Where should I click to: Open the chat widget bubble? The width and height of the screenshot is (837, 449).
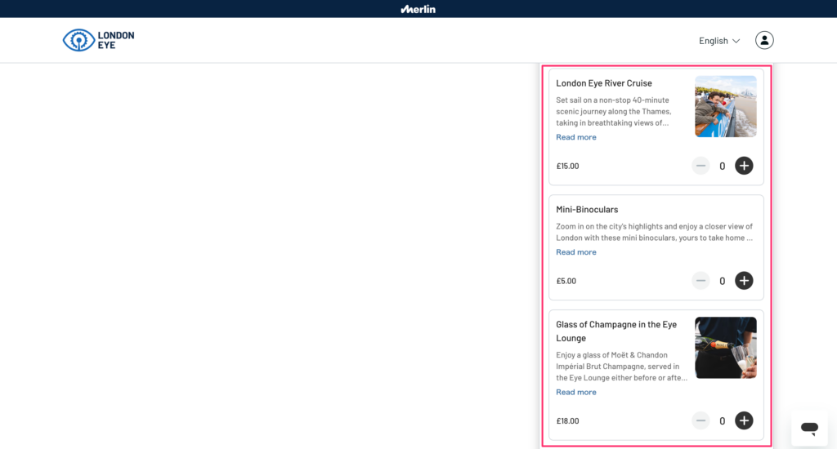click(809, 428)
